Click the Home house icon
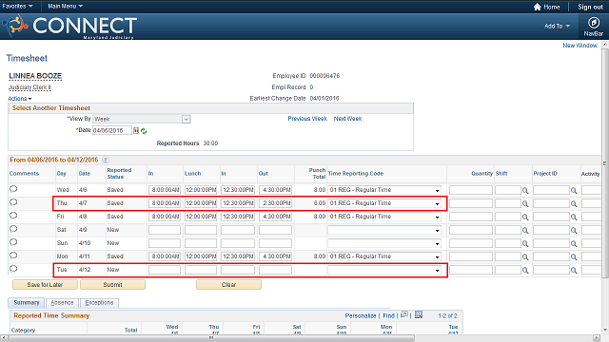609x342 pixels. (537, 7)
